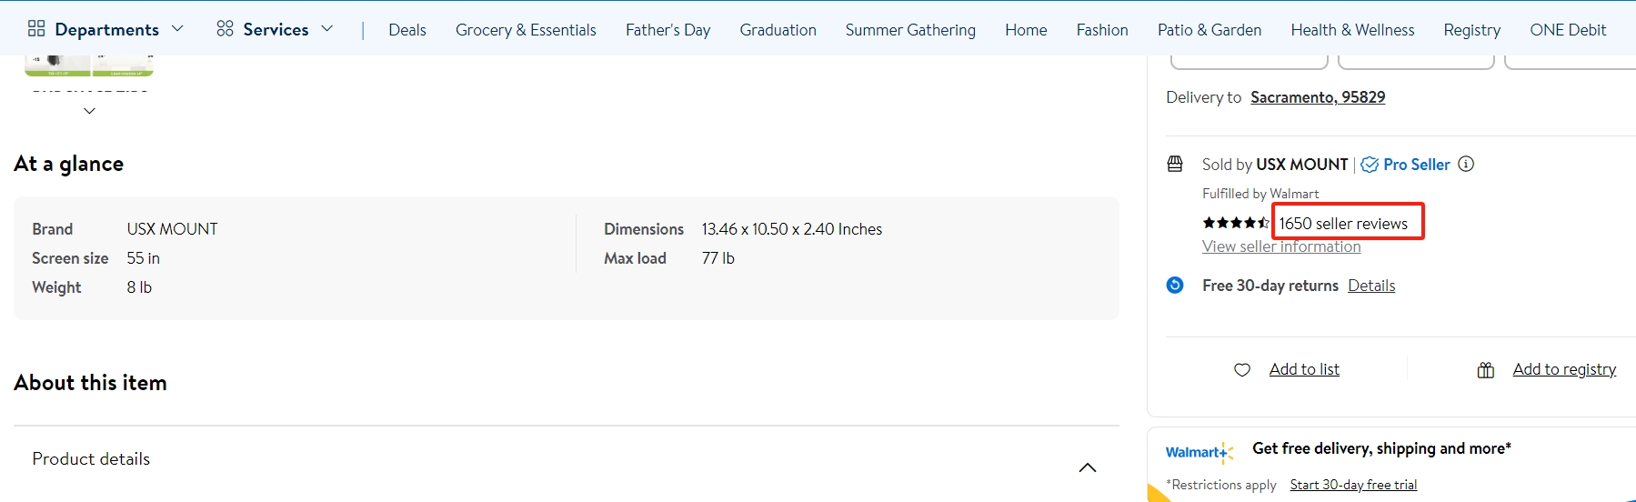Open the Deals menu item
Screen dimensions: 1636x502
tap(407, 30)
